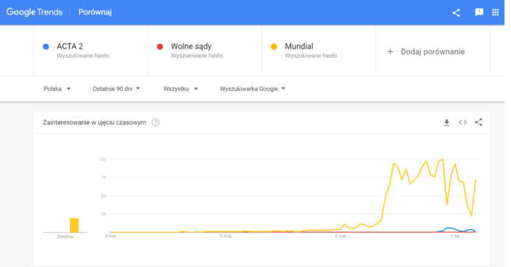Click the share icon in the blue header

tap(456, 12)
